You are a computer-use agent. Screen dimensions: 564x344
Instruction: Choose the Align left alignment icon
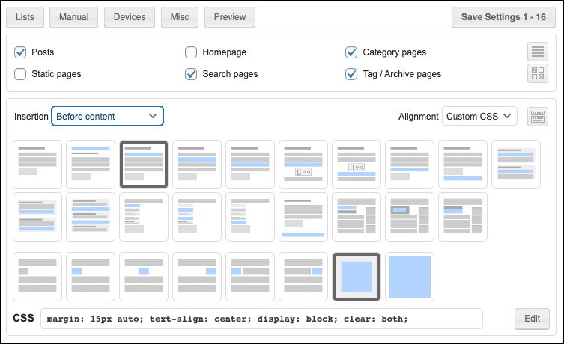tap(91, 277)
